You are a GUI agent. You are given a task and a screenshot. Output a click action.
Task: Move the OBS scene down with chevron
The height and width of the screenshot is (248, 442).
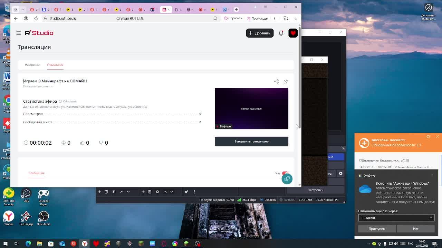click(x=128, y=192)
